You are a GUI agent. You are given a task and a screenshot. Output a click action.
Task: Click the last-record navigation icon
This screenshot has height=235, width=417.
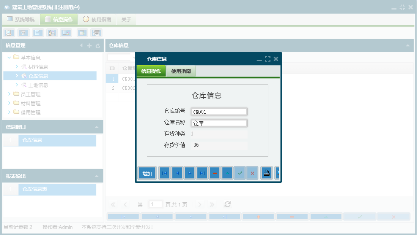[x=202, y=173]
